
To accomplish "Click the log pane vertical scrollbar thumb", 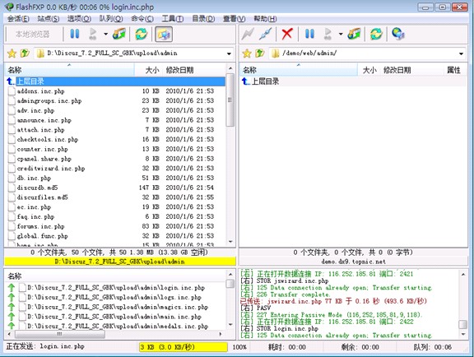I will pyautogui.click(x=462, y=324).
